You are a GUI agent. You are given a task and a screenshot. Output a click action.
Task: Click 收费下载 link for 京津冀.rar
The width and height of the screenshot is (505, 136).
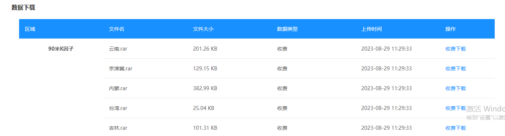tap(455, 69)
